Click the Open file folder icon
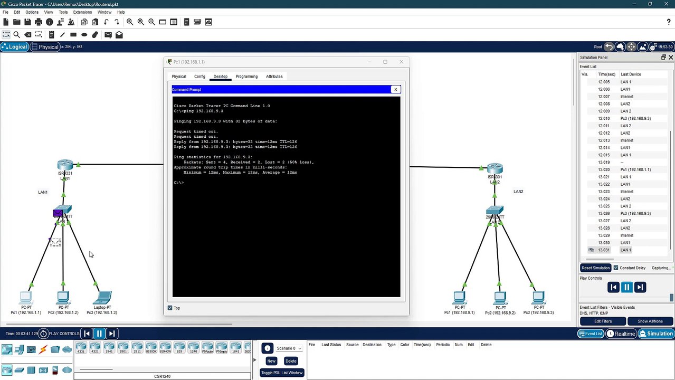Image resolution: width=675 pixels, height=380 pixels. (x=16, y=22)
